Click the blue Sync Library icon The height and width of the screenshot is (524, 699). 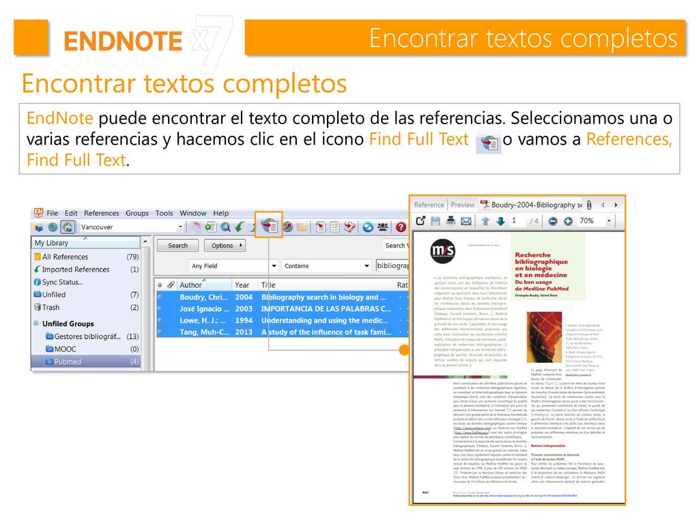[x=367, y=227]
